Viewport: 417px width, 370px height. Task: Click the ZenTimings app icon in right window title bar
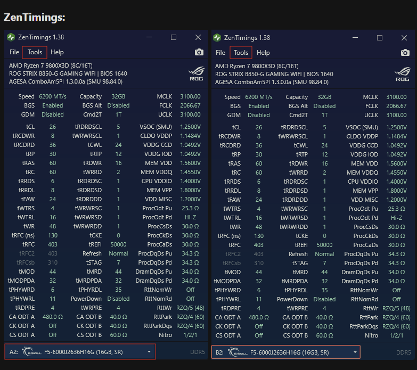point(217,38)
